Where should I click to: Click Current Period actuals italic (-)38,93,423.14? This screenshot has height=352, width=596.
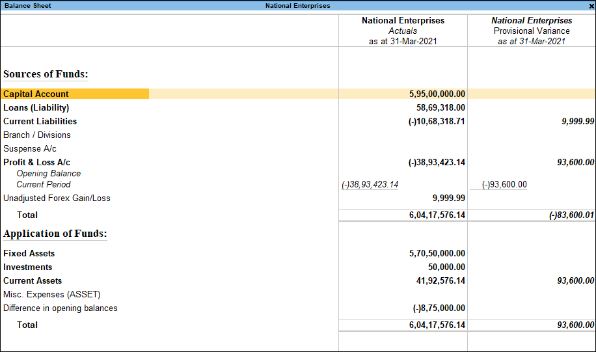(x=370, y=184)
